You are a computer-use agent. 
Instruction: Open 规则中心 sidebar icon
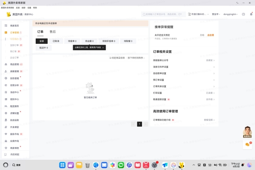(6, 99)
